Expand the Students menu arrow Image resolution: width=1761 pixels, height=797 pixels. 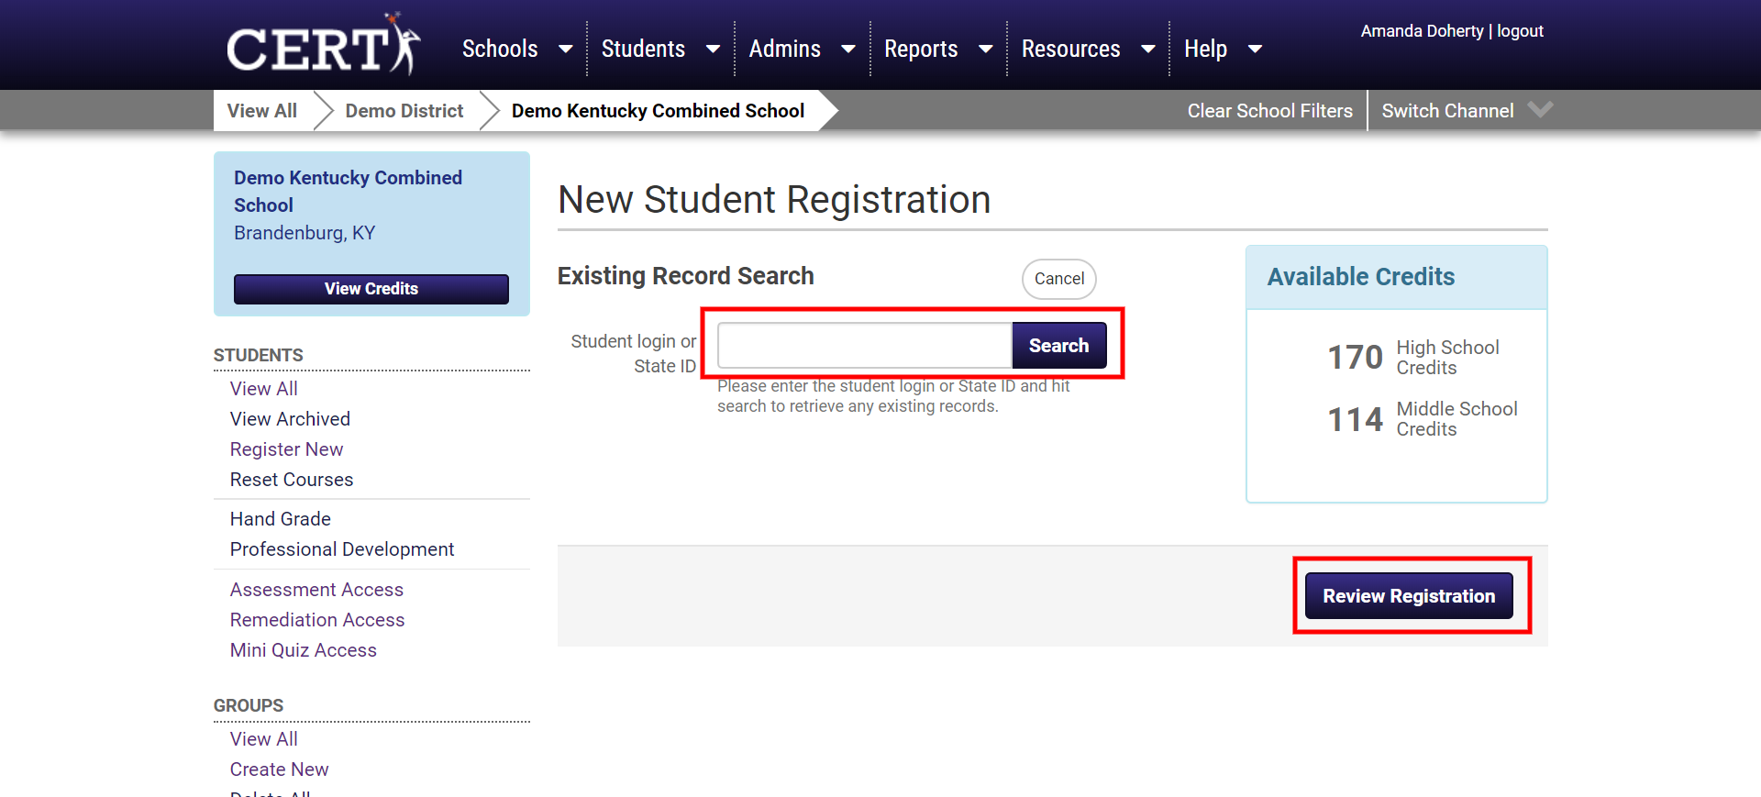pos(713,50)
